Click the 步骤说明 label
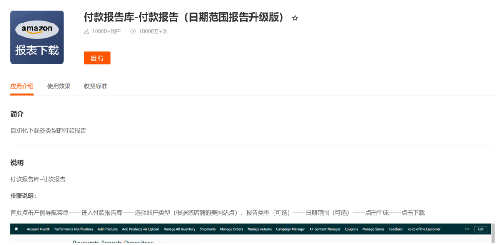 (x=23, y=196)
